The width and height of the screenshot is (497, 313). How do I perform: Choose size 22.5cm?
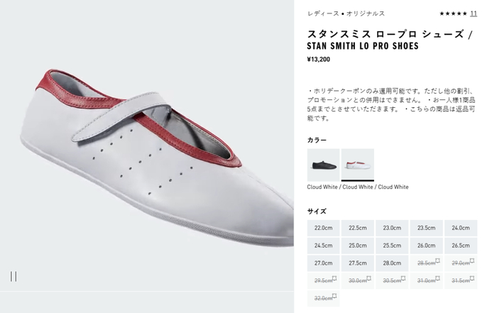tap(358, 228)
